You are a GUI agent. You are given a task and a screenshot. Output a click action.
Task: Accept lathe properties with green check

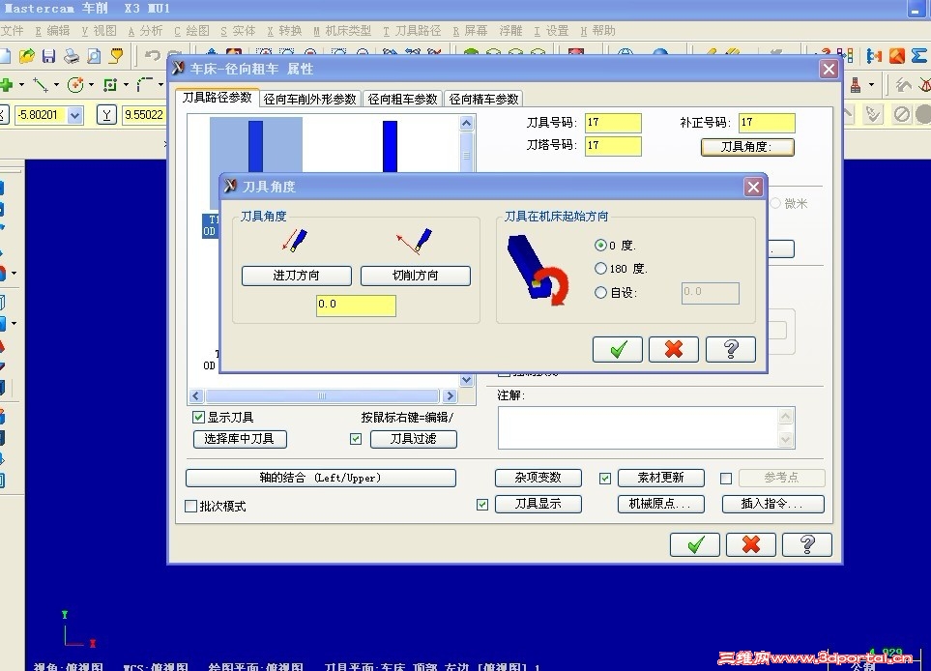[x=695, y=544]
